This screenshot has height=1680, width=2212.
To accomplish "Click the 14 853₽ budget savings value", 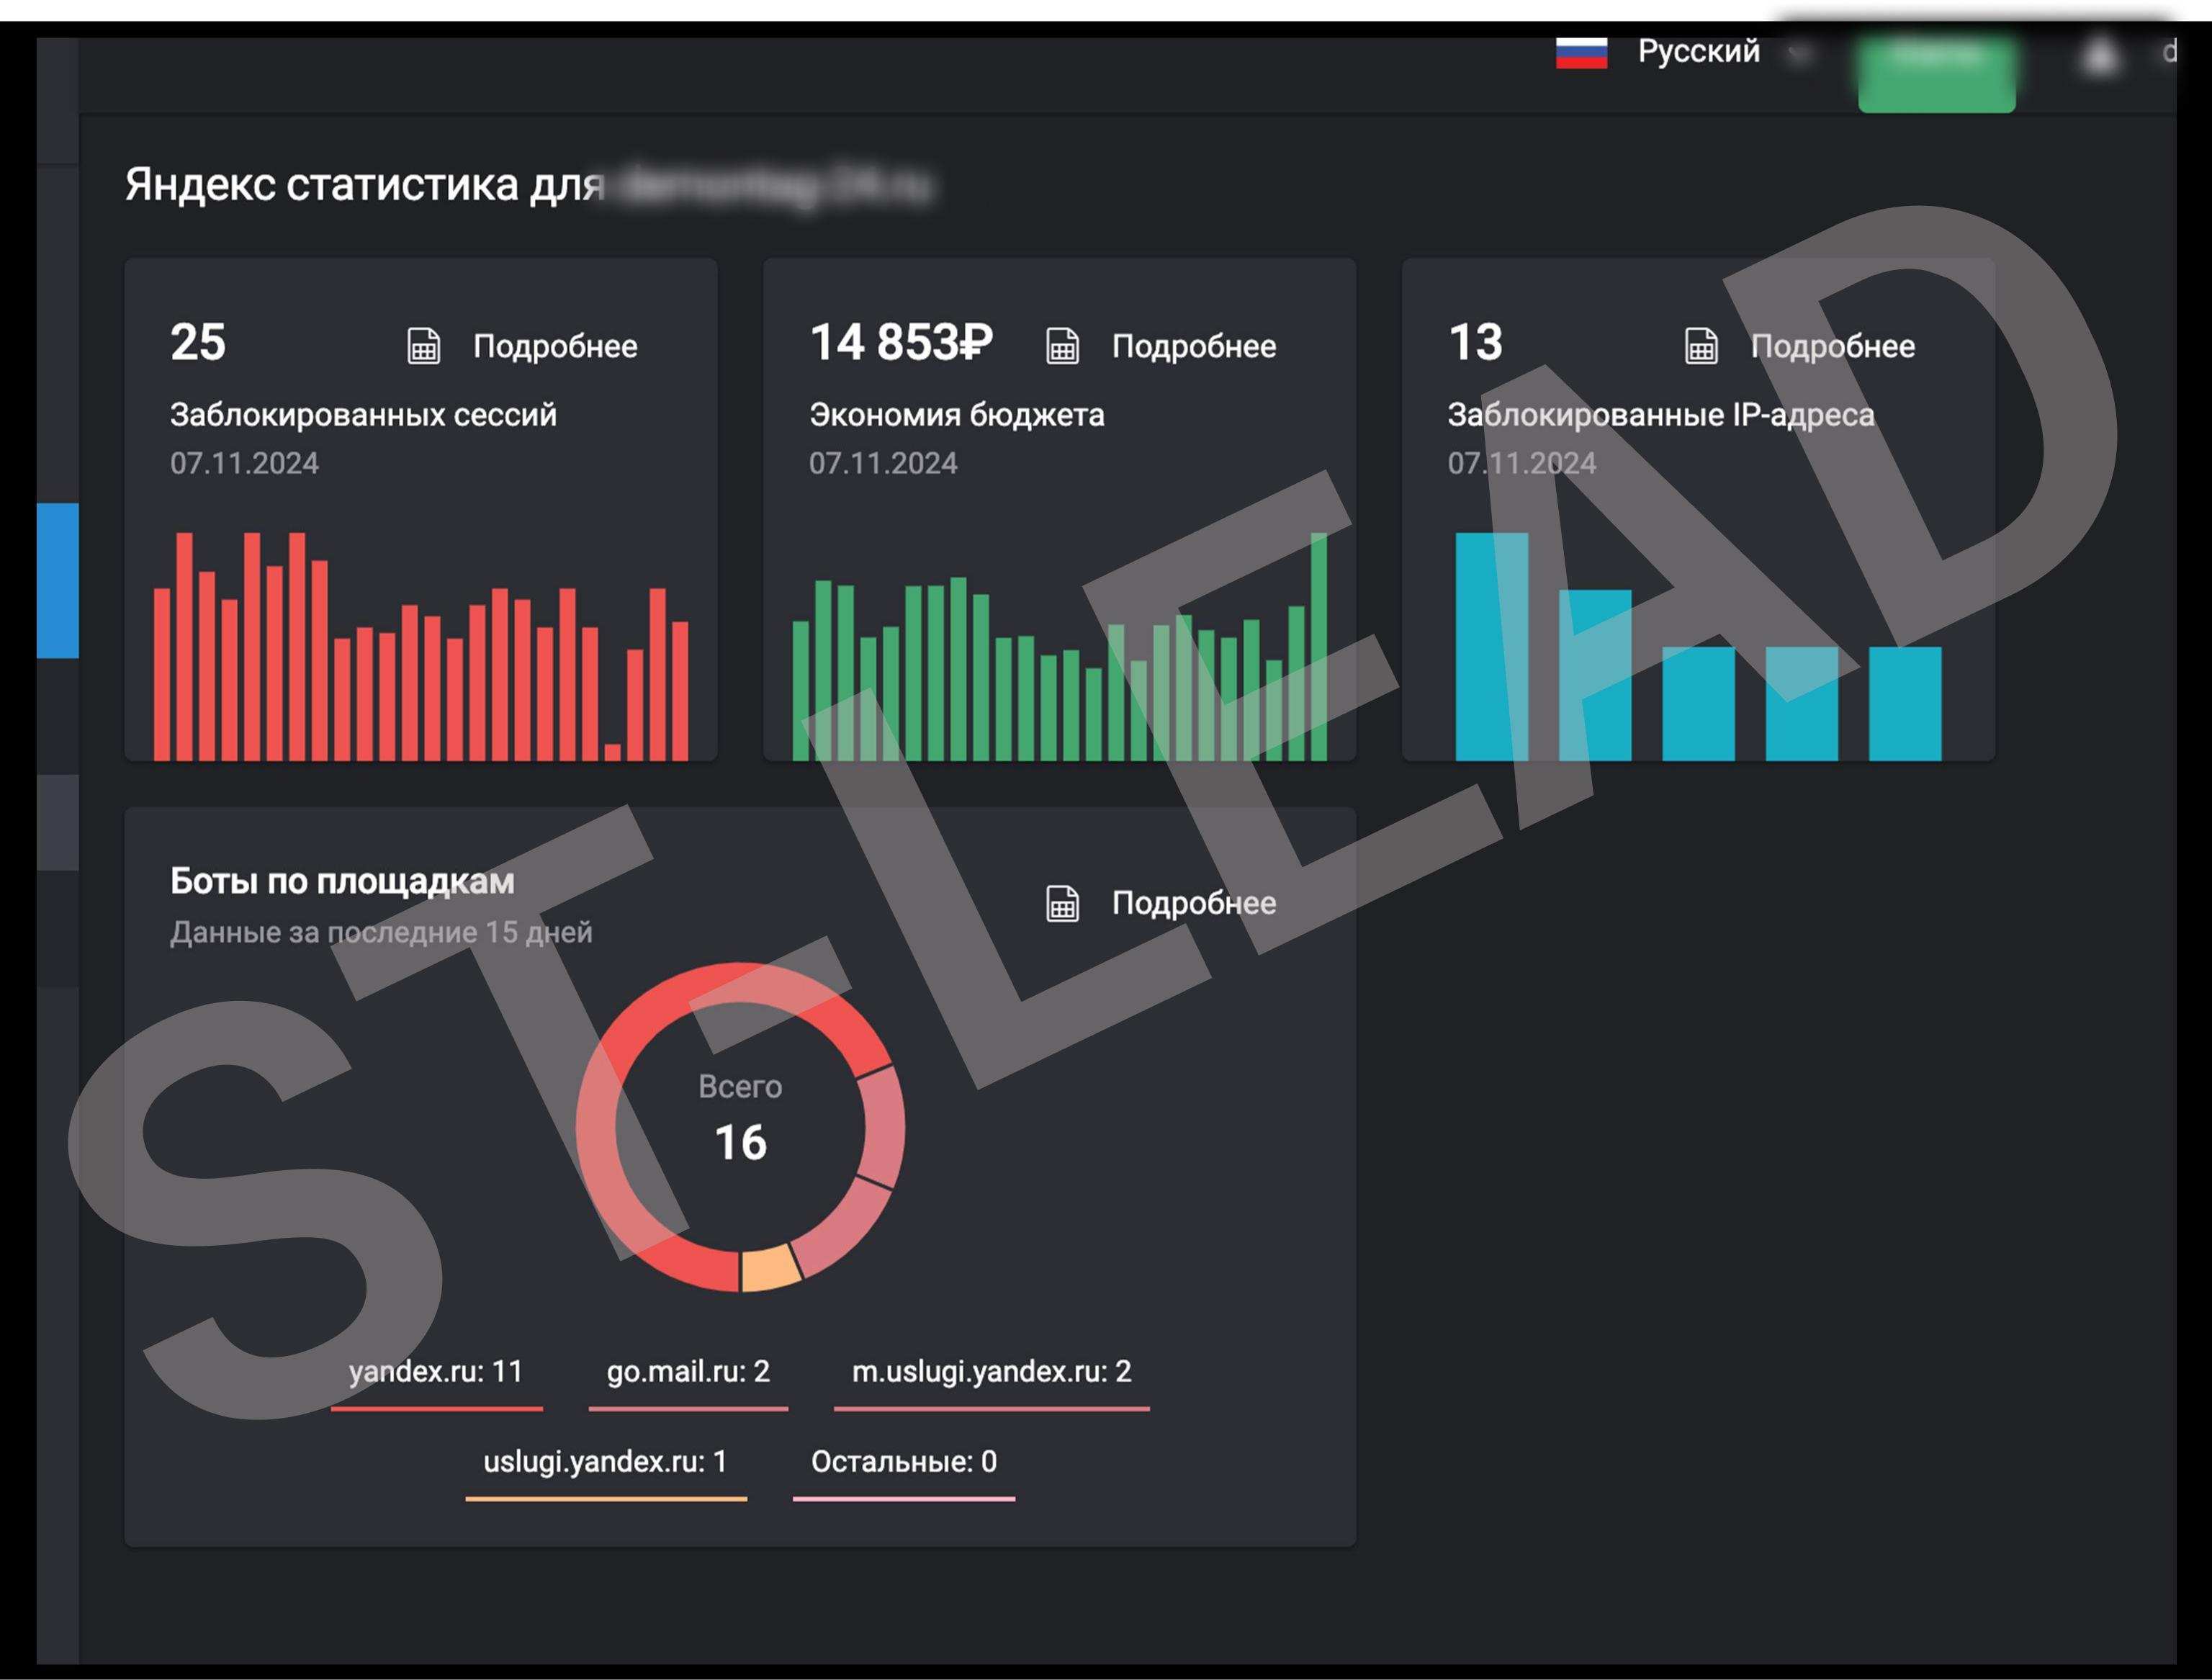I will [x=901, y=342].
